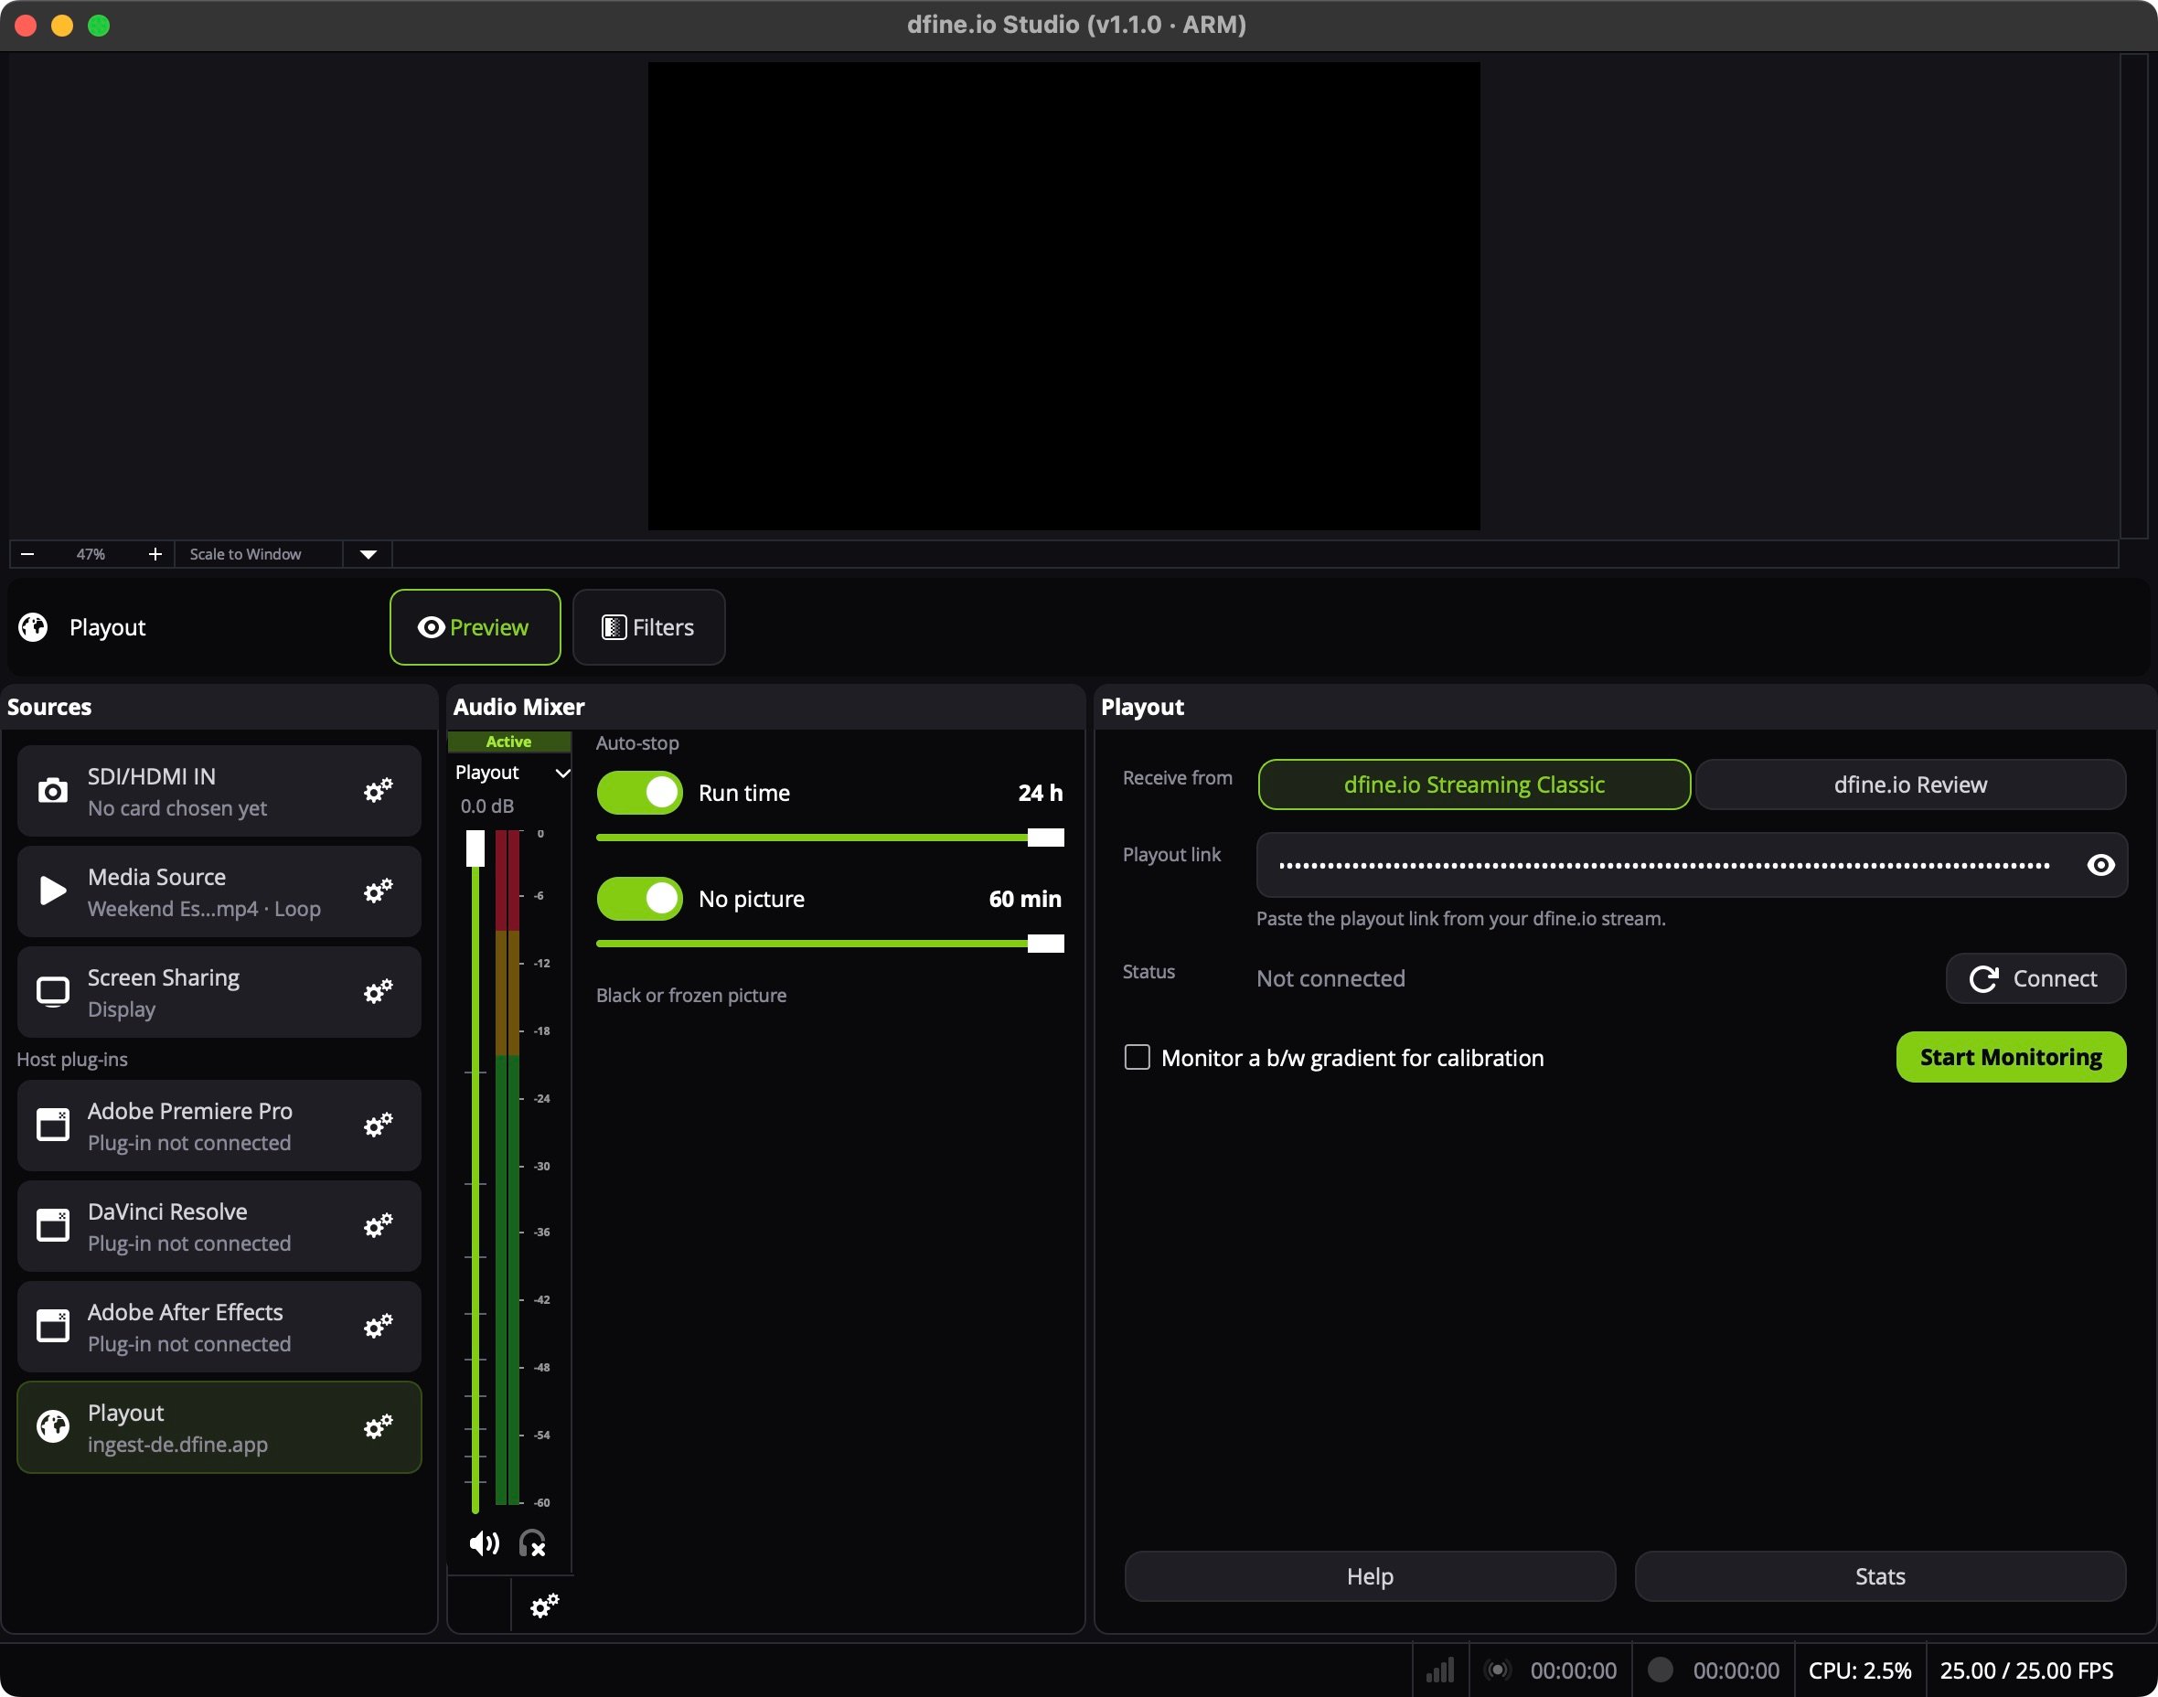Select the DaVinci Resolve plug-in source
Image resolution: width=2158 pixels, height=1697 pixels.
pyautogui.click(x=219, y=1226)
